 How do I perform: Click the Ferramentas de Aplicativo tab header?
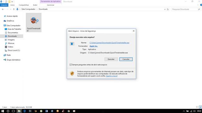tap(50, 1)
